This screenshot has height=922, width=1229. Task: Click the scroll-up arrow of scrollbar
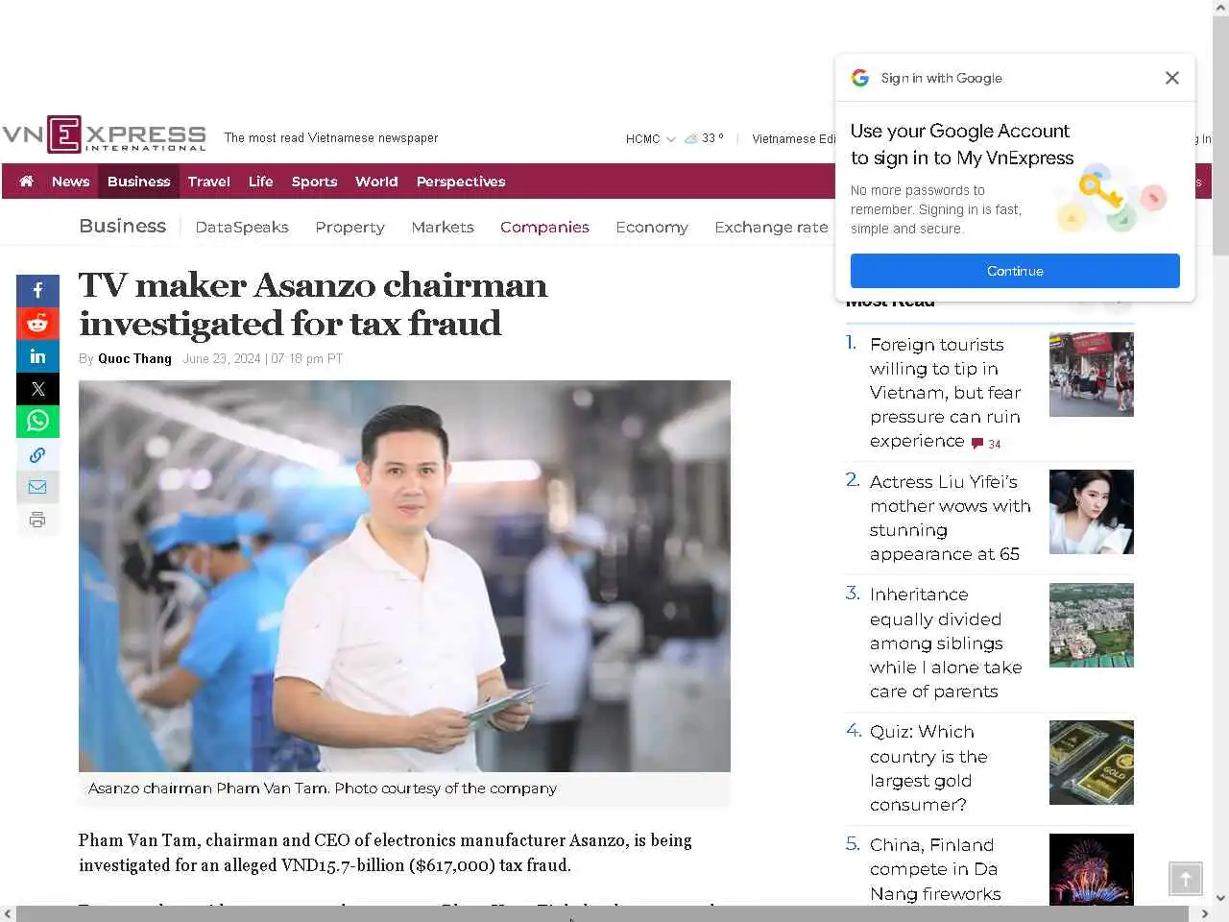(x=1220, y=8)
